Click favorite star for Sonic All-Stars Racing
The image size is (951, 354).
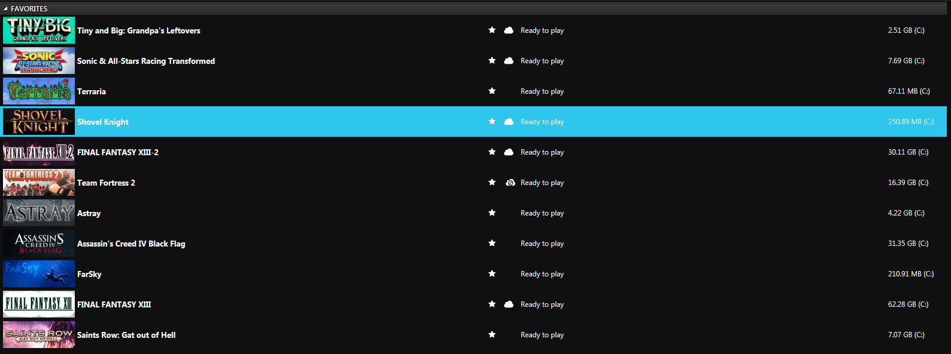pyautogui.click(x=492, y=60)
